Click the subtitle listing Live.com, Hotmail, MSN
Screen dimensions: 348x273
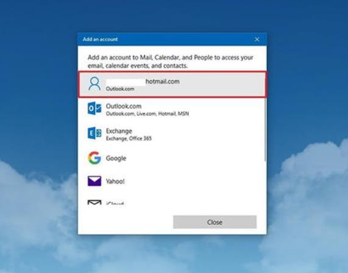[x=147, y=113]
